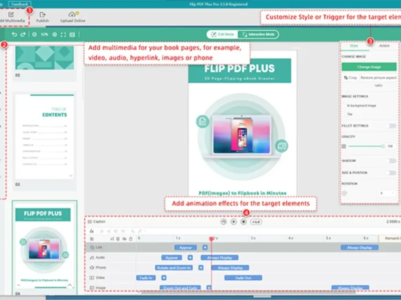Toggle the Fillet Settings switch

coord(391,126)
